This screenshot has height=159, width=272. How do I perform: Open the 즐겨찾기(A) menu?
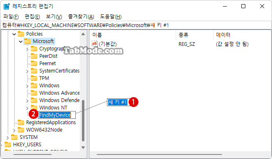point(81,17)
